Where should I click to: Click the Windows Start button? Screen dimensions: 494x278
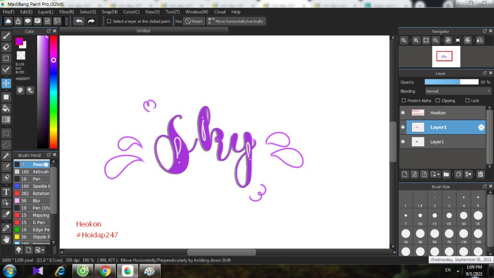pos(10,271)
